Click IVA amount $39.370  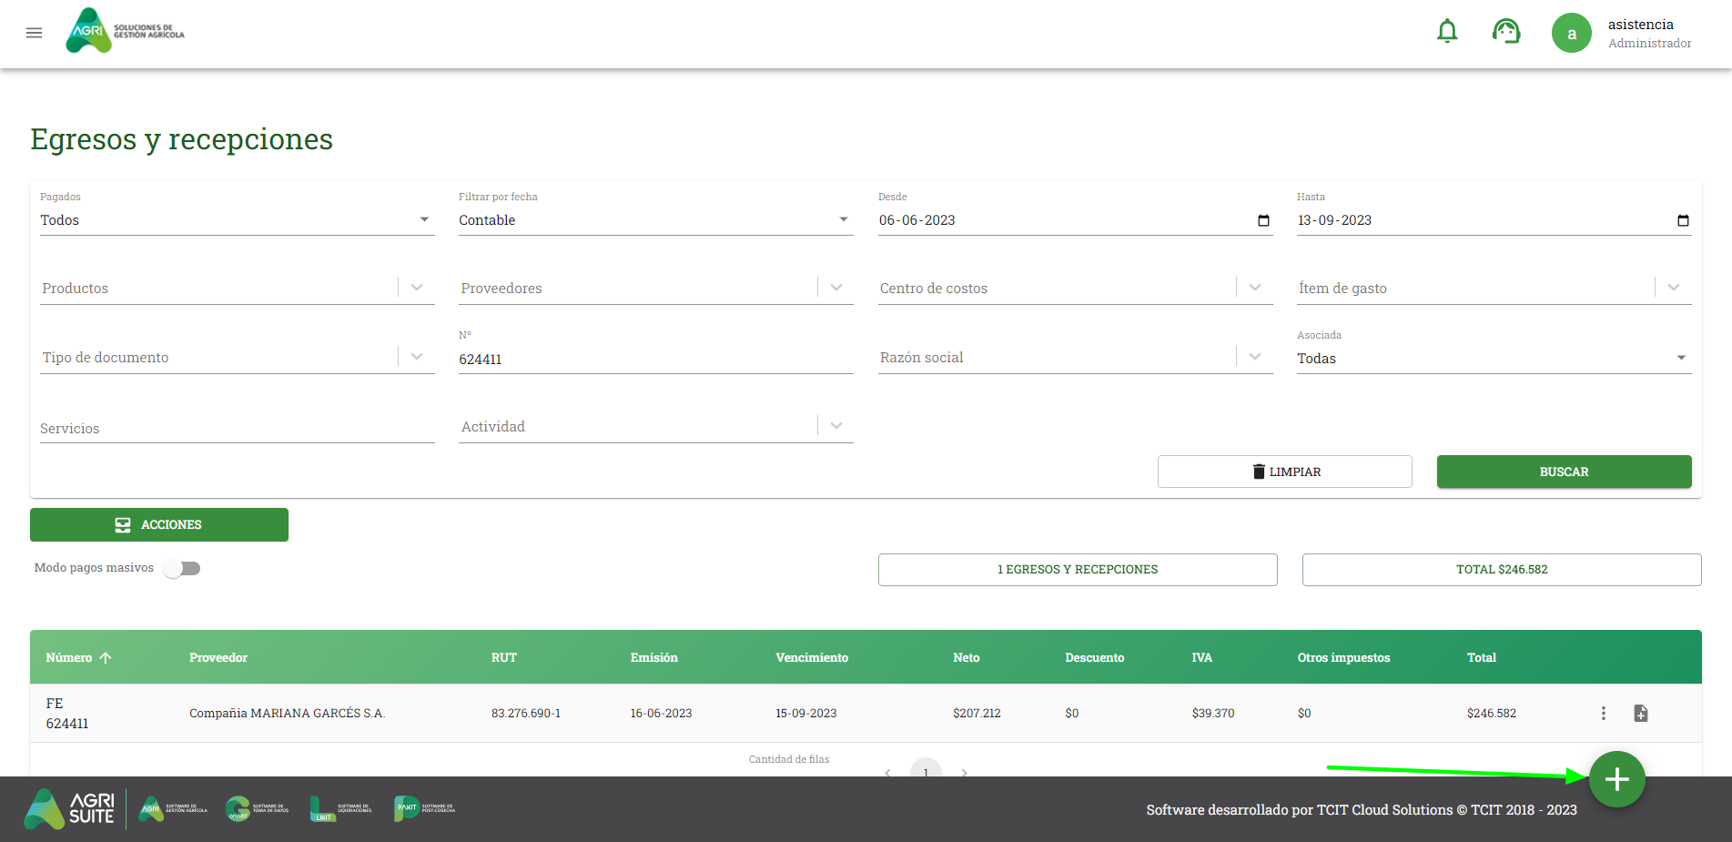pos(1213,713)
